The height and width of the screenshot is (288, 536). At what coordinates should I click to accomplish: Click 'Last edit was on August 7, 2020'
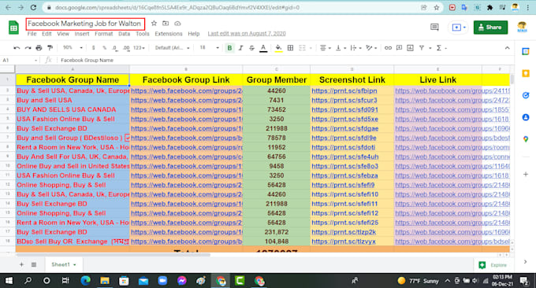(247, 33)
